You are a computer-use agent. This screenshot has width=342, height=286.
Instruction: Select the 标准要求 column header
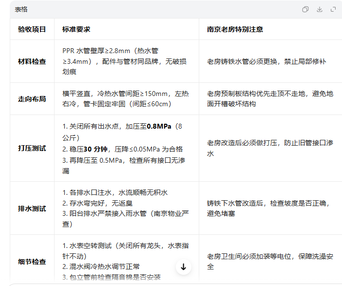76,29
